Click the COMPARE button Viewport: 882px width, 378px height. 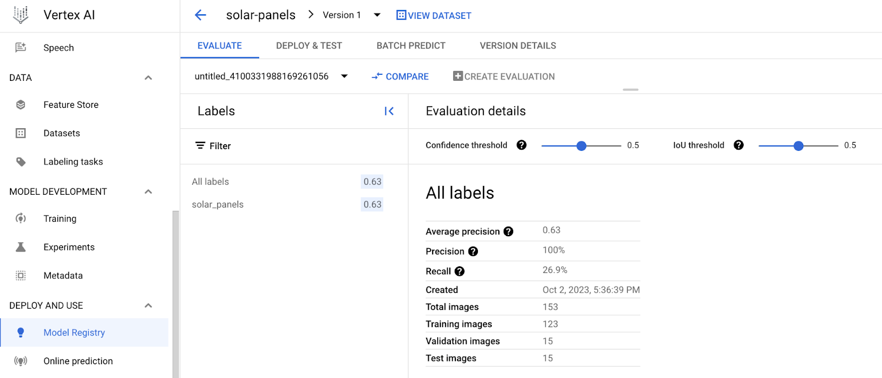(400, 76)
